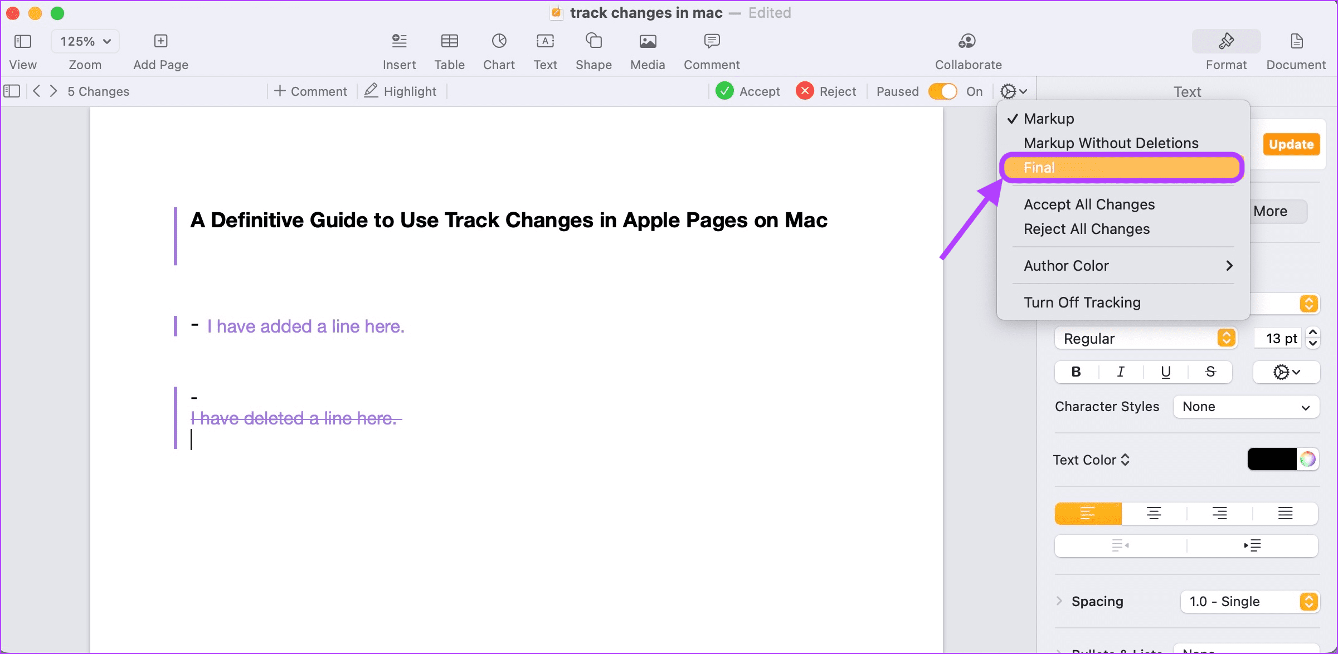Open the color wheel picker
The image size is (1338, 654).
click(1308, 459)
